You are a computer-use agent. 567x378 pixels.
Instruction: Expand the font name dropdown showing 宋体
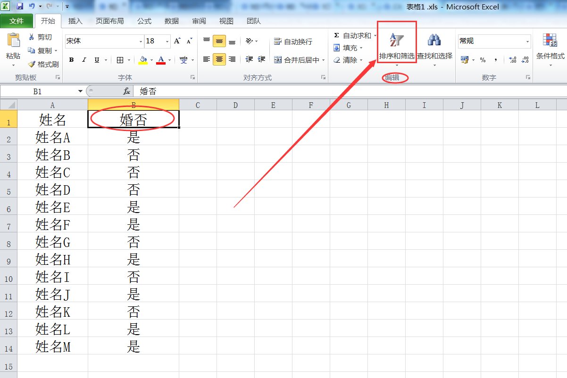coord(141,41)
